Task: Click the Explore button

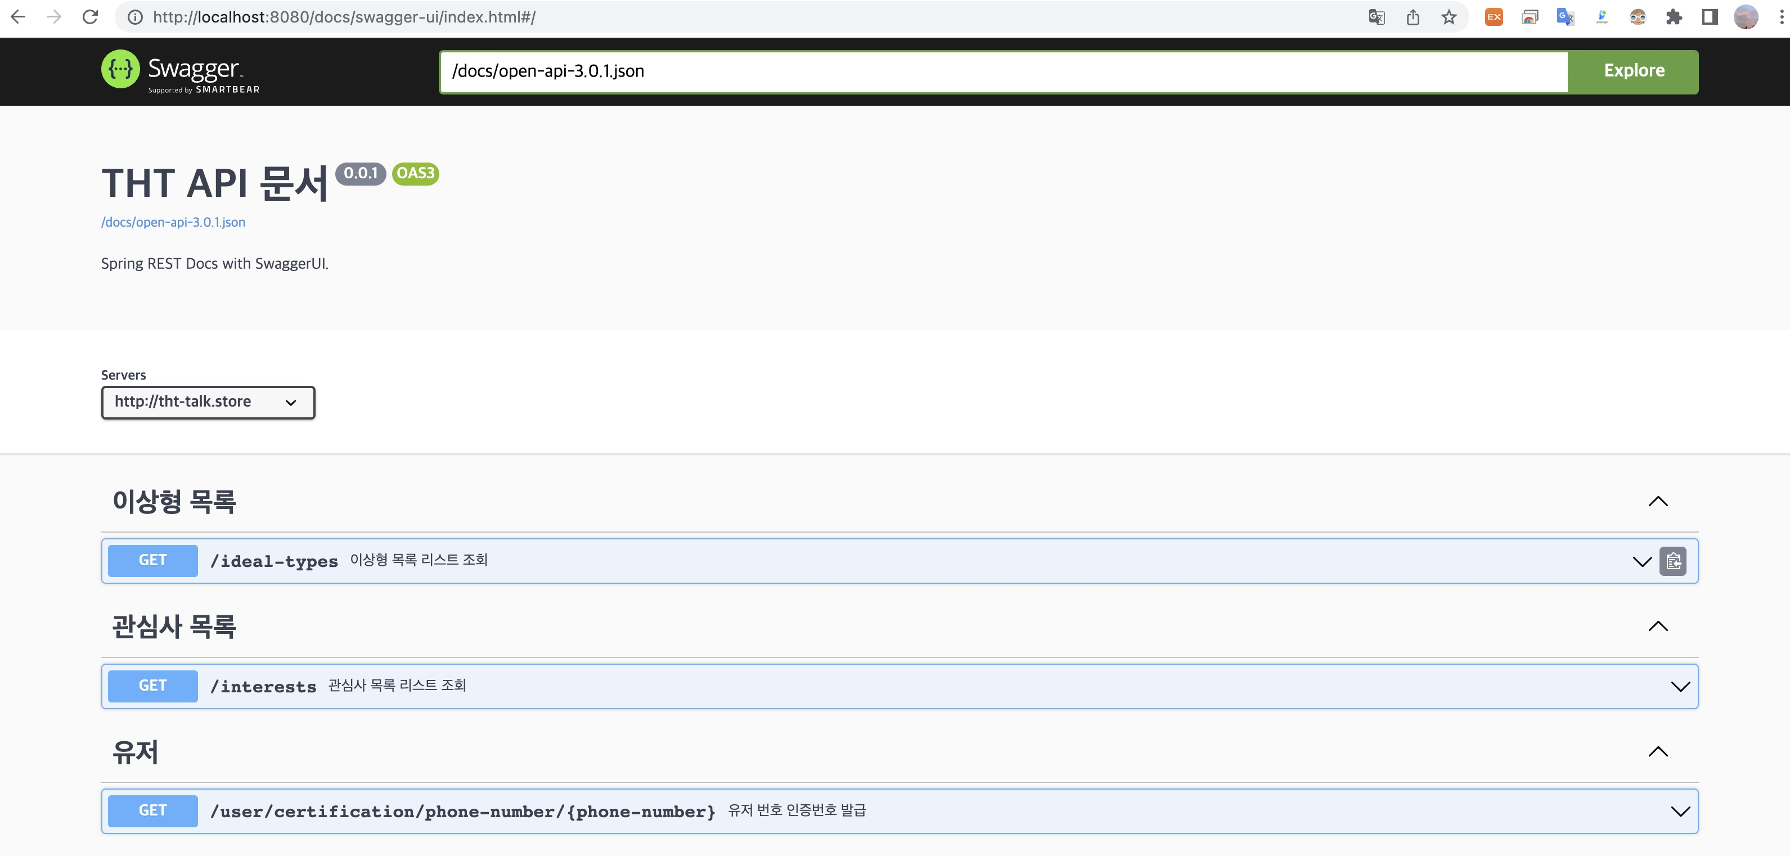Action: point(1634,71)
